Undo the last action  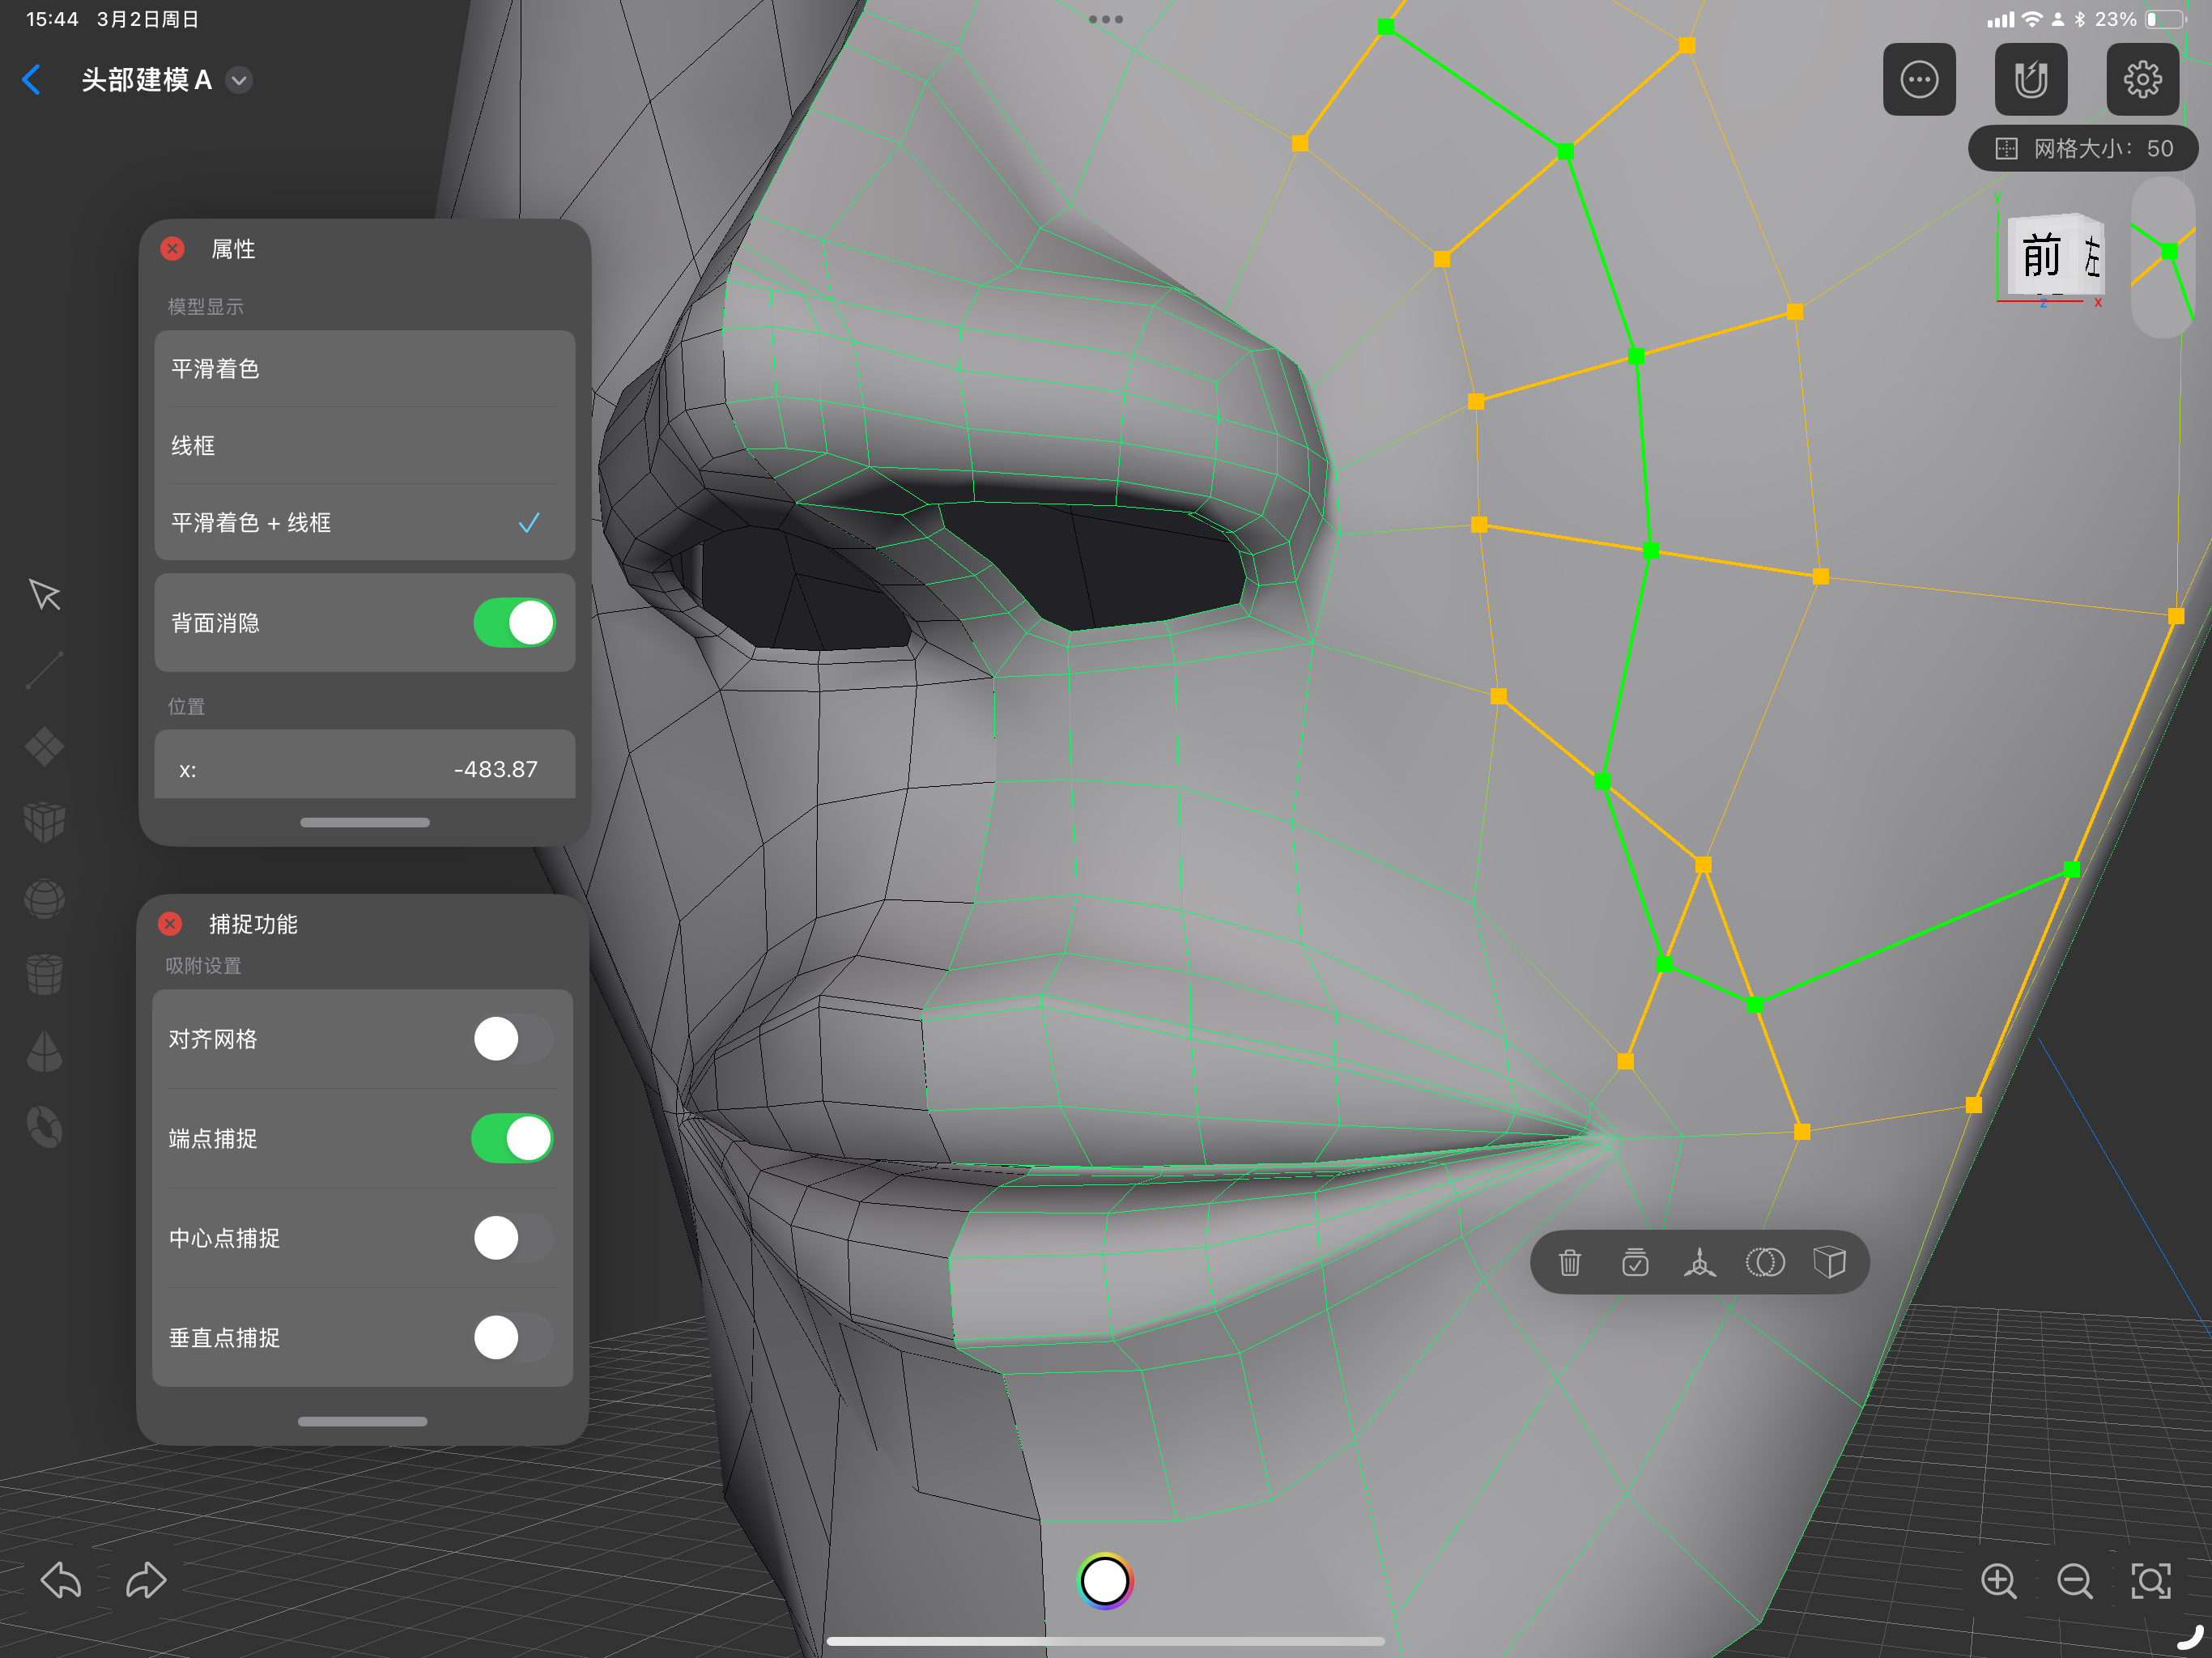click(61, 1581)
